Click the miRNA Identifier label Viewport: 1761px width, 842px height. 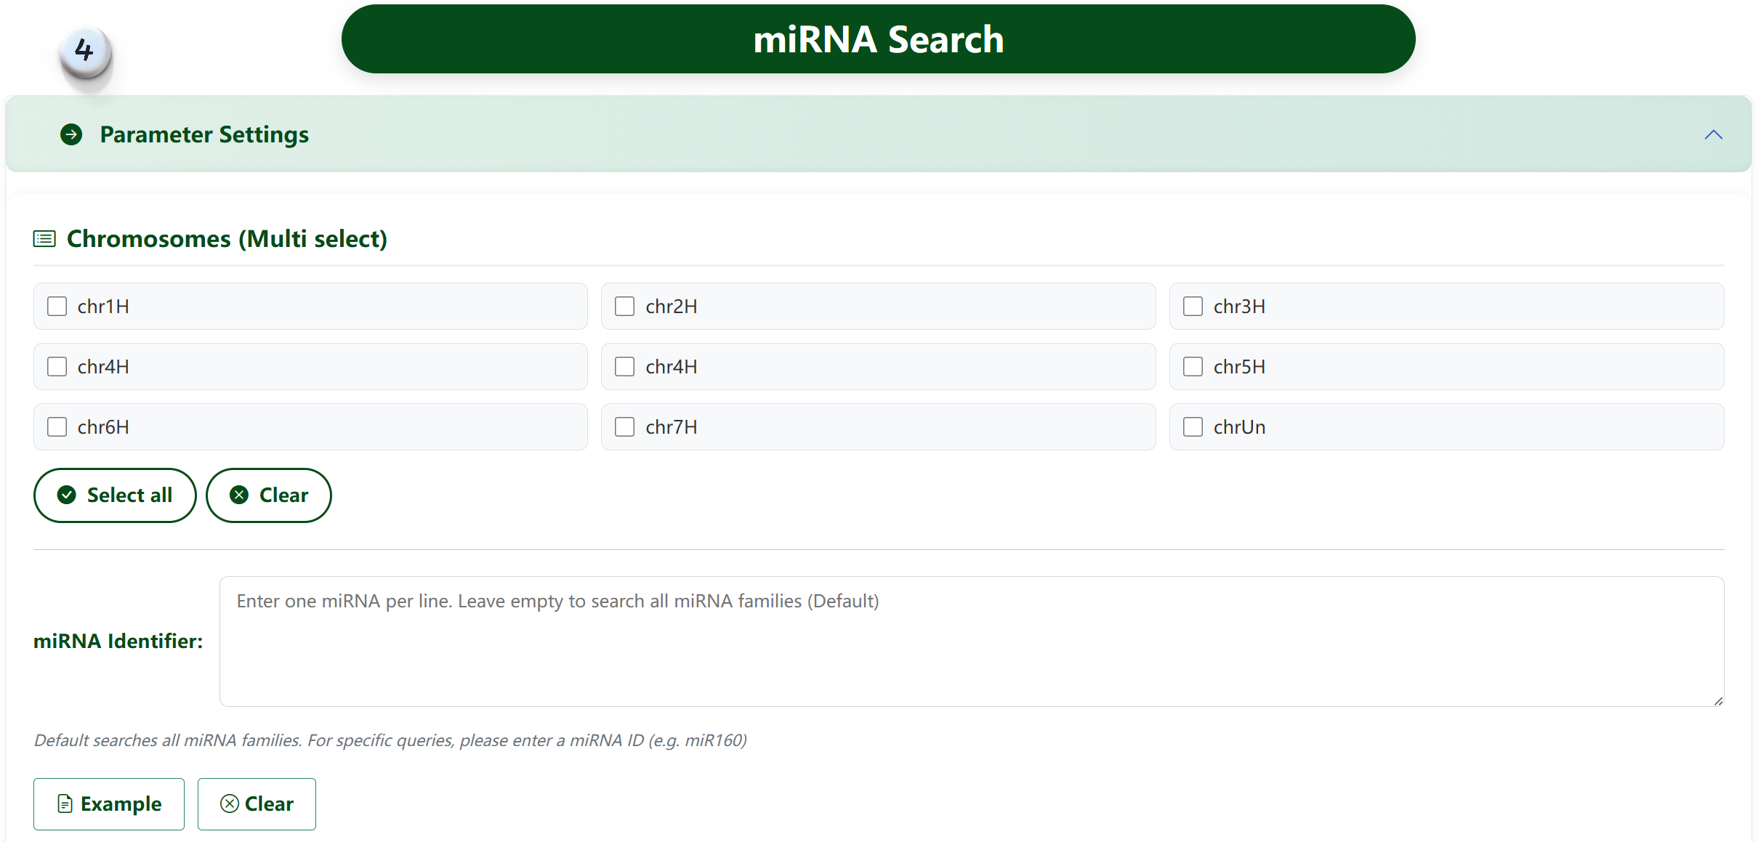(118, 641)
